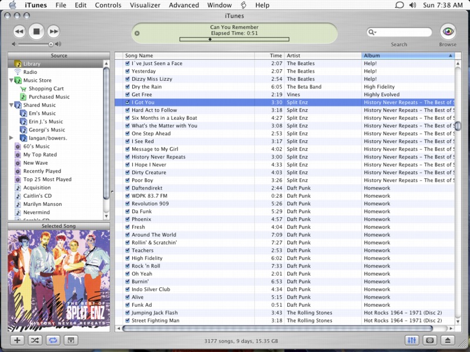Click the Stop playback button

(x=36, y=31)
